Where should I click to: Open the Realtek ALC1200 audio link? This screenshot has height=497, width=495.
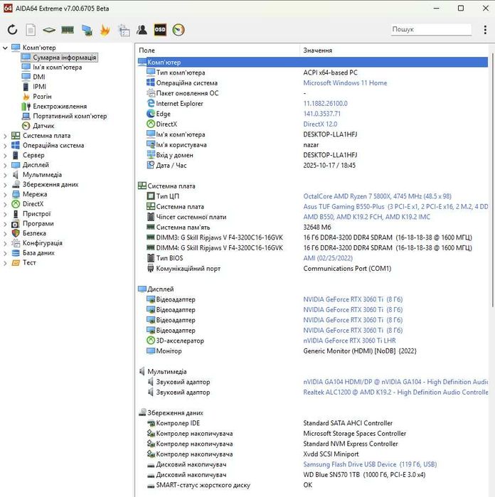[x=395, y=392]
